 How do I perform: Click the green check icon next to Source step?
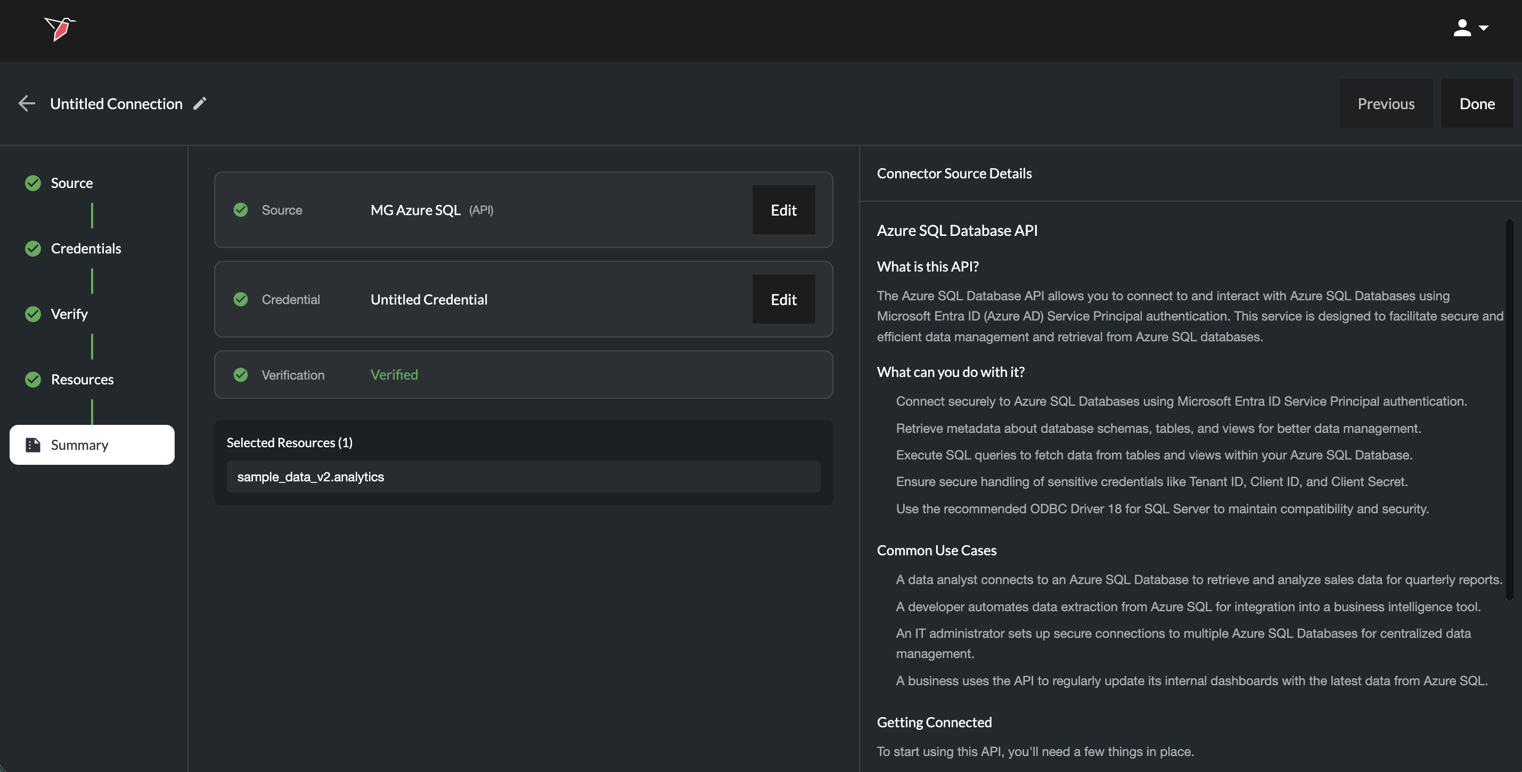33,183
